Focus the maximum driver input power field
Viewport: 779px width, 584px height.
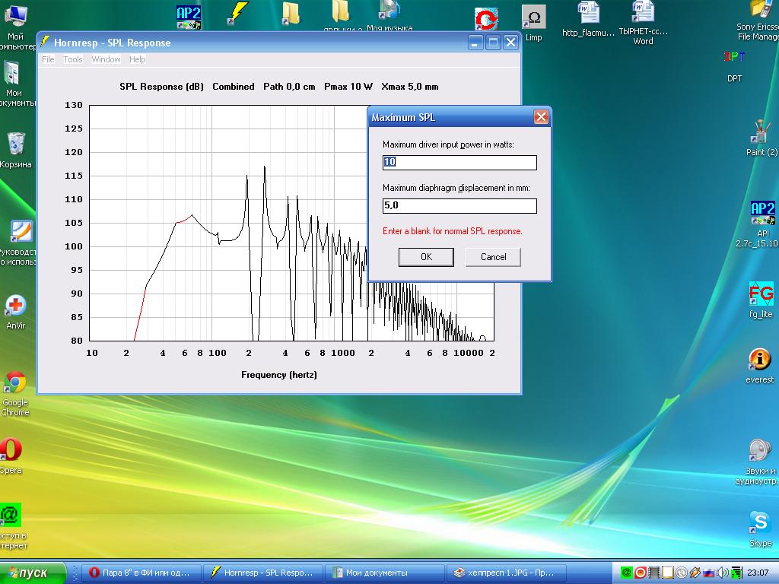(x=459, y=162)
